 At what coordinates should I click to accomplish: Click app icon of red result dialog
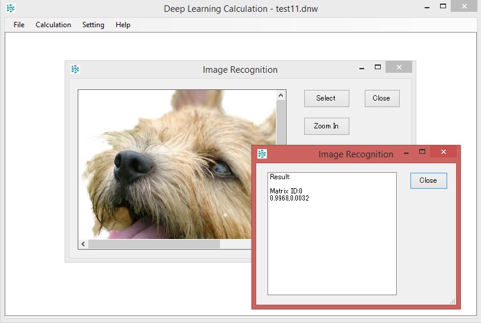pyautogui.click(x=262, y=154)
